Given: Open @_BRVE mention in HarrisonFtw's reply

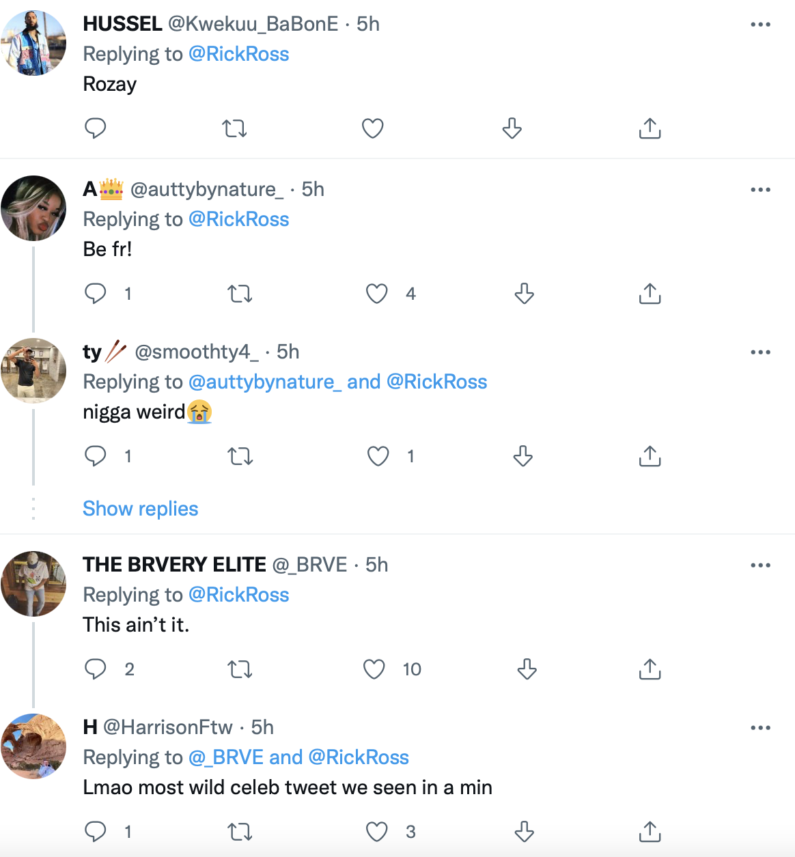Looking at the screenshot, I should 226,757.
